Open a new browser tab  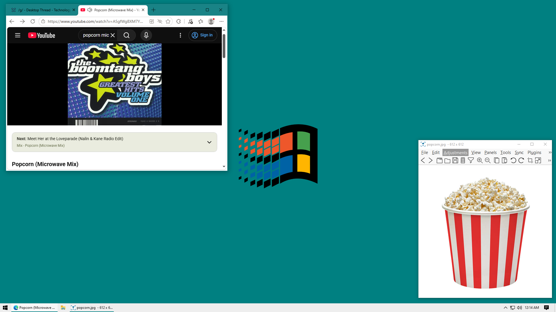153,10
